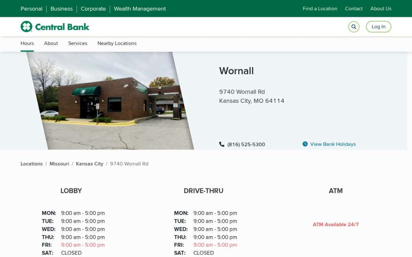Click Drive-Thru SAT CLOSED text
Image resolution: width=412 pixels, height=257 pixels.
pos(204,253)
